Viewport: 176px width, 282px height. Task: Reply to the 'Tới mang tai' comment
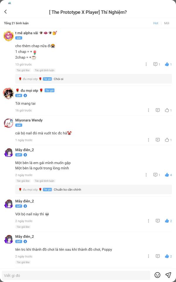pos(158,110)
